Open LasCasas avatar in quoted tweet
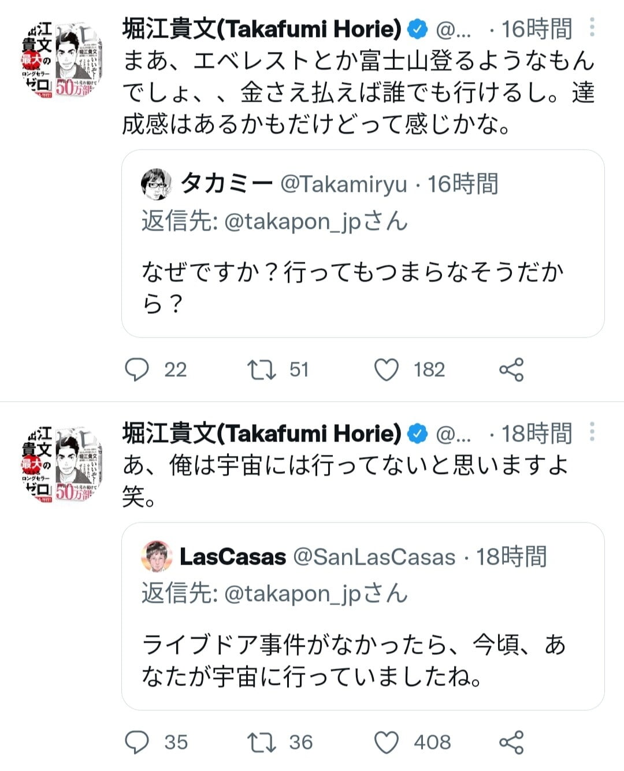 point(156,557)
